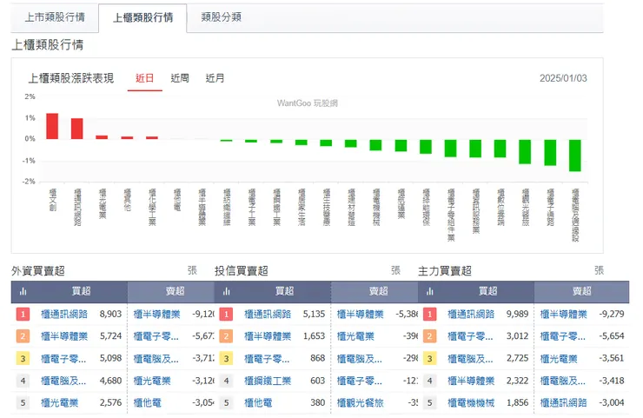Click rank 4 badge in 投信買賣超 table

click(227, 381)
